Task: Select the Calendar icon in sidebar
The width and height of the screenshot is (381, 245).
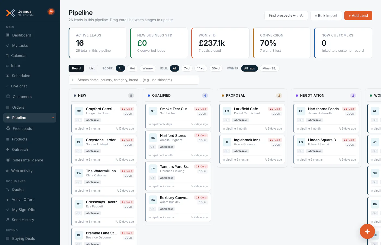Action: [7, 56]
